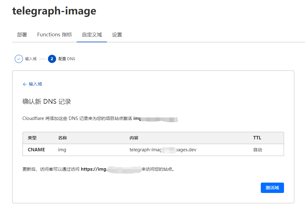
Task: Select the CNAME record type cell
Action: pos(36,150)
